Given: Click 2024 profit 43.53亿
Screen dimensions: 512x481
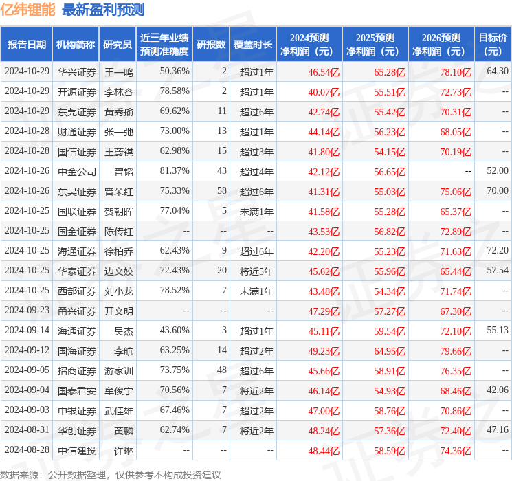Looking at the screenshot, I should [324, 232].
